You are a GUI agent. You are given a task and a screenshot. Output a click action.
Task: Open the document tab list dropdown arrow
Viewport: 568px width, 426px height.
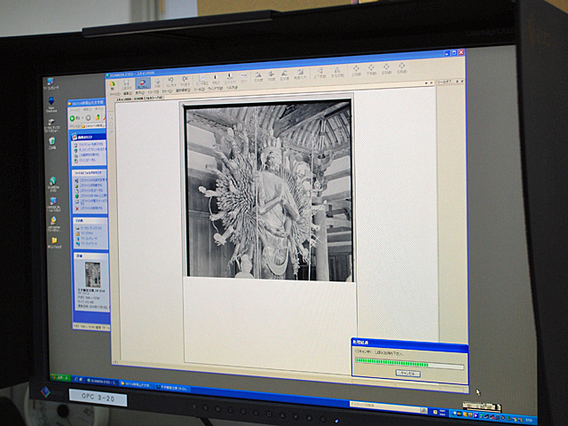[x=426, y=83]
